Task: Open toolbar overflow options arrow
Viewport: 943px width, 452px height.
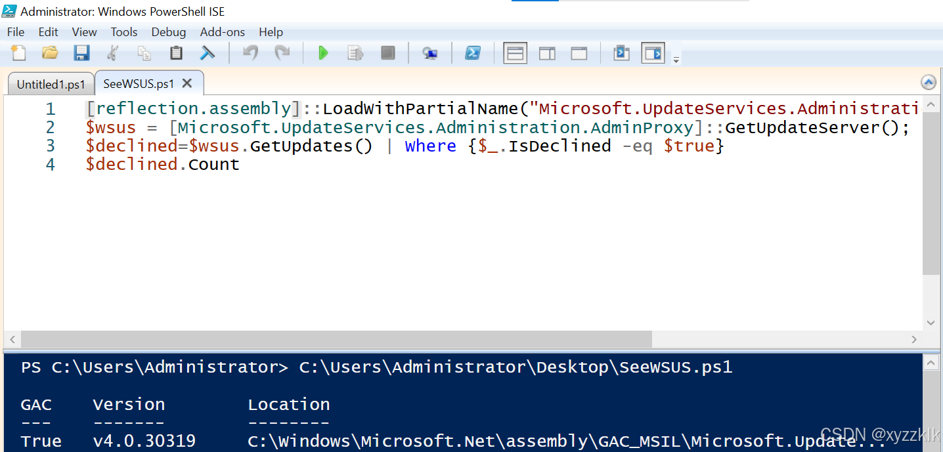Action: coord(676,60)
